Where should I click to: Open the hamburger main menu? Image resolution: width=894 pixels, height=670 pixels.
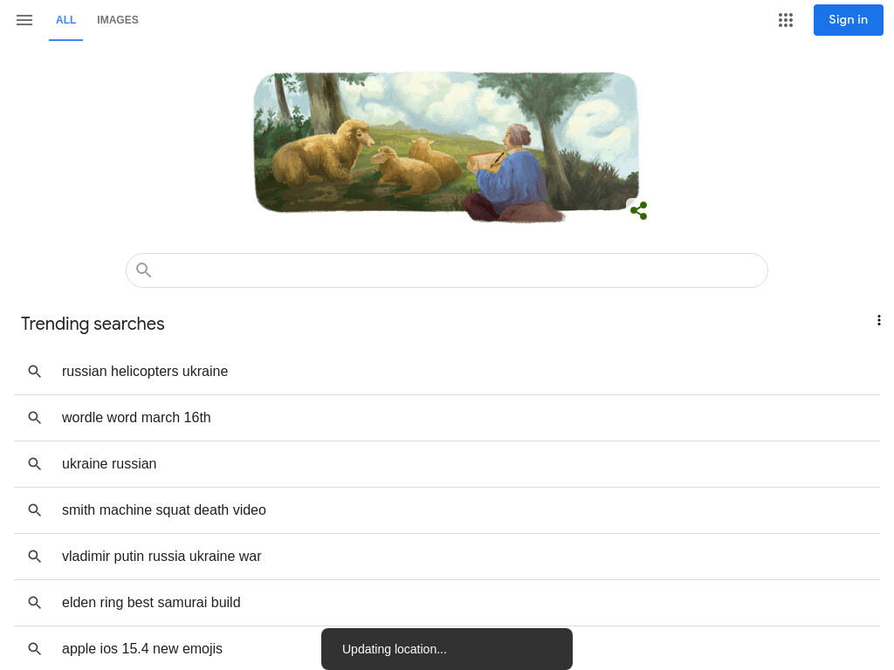[x=24, y=20]
